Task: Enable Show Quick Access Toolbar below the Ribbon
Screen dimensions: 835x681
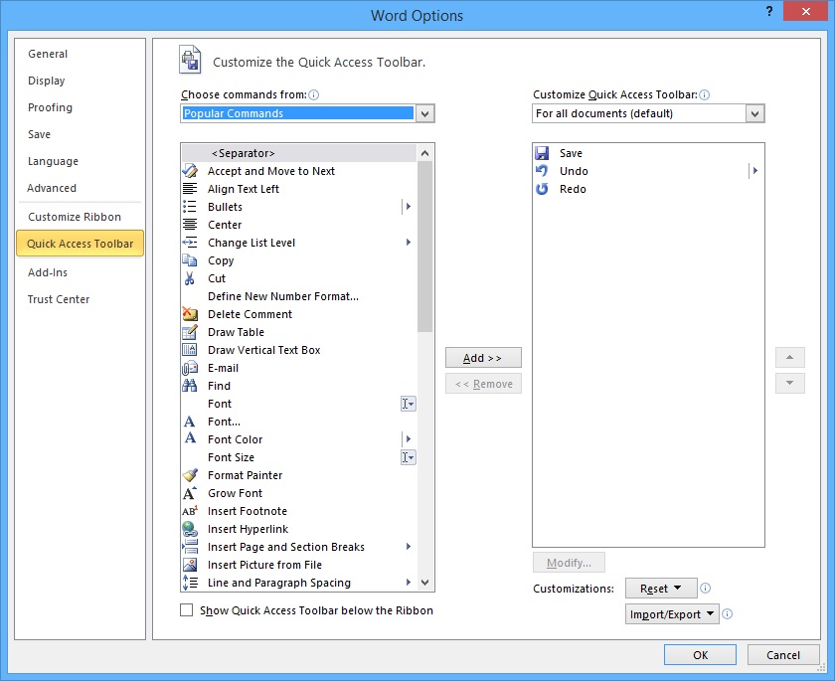Action: [x=186, y=610]
